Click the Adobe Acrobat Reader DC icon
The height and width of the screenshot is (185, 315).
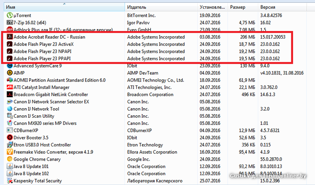pos(10,37)
